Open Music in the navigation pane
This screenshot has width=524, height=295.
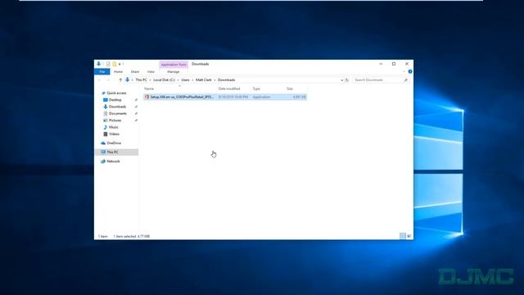click(x=113, y=127)
